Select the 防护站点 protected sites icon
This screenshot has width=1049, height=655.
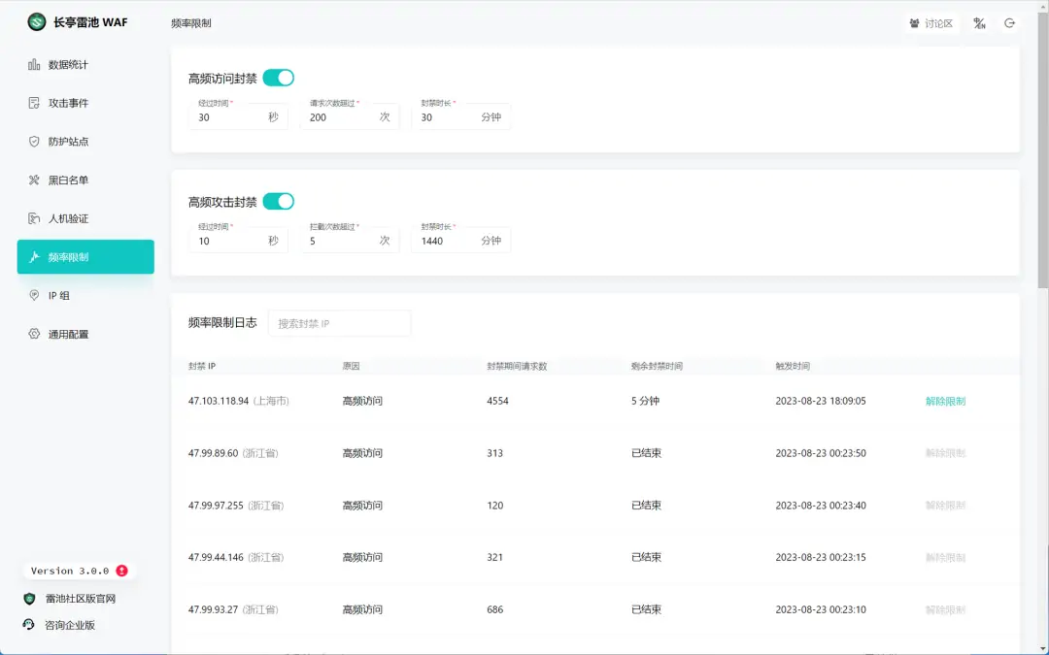tap(32, 141)
